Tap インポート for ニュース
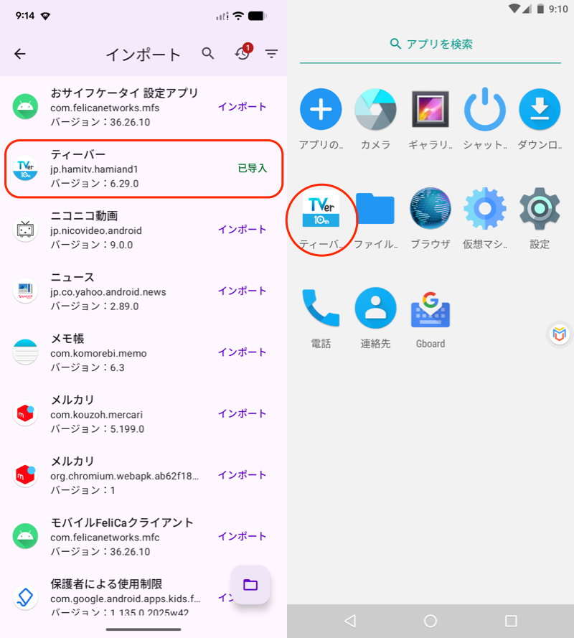The width and height of the screenshot is (574, 638). (242, 291)
